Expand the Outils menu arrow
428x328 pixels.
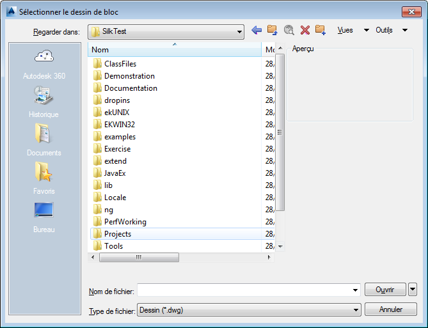click(405, 30)
